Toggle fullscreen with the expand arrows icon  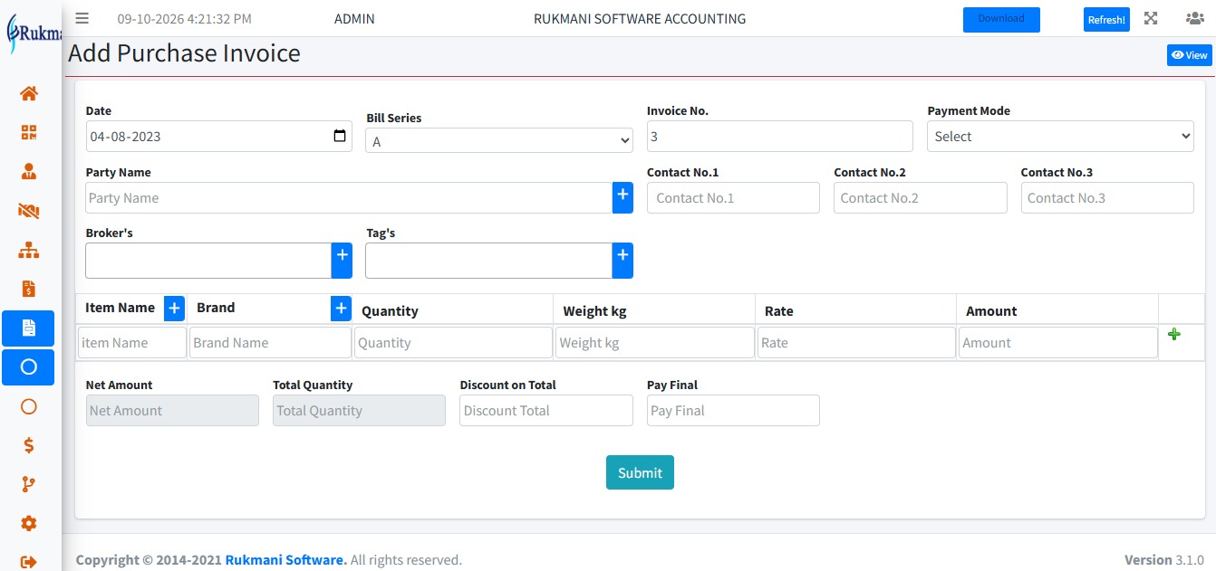point(1151,18)
